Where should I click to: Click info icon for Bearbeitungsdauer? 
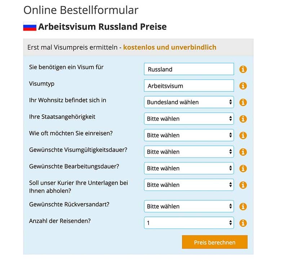243,169
